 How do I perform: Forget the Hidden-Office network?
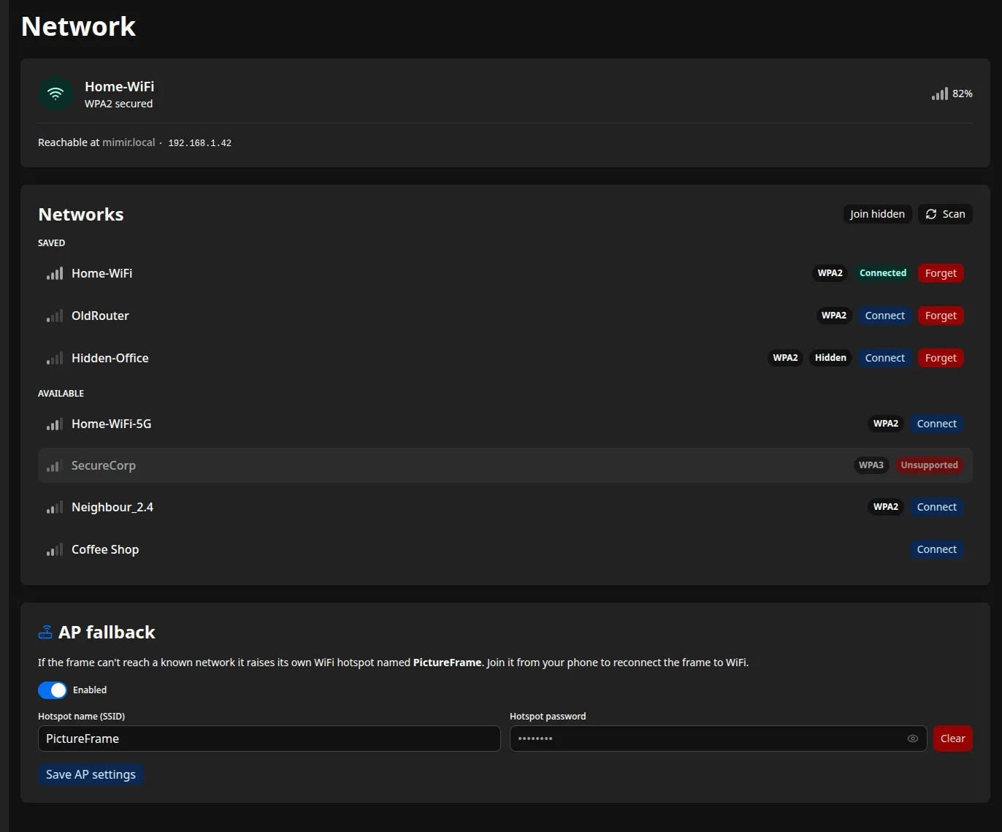[941, 358]
